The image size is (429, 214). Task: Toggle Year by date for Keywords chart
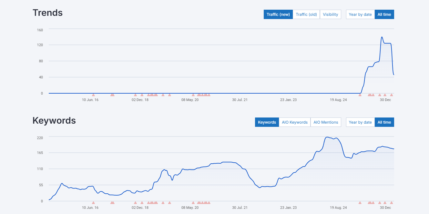(x=360, y=122)
